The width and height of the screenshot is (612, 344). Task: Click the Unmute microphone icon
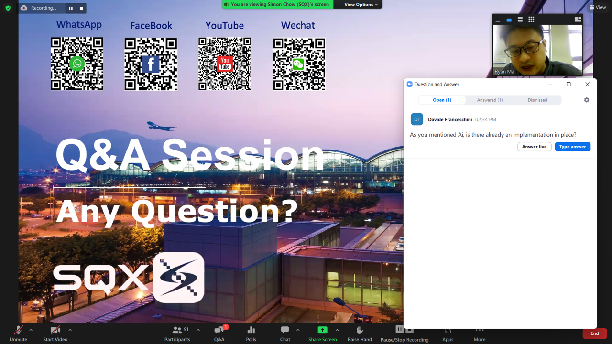pos(18,330)
